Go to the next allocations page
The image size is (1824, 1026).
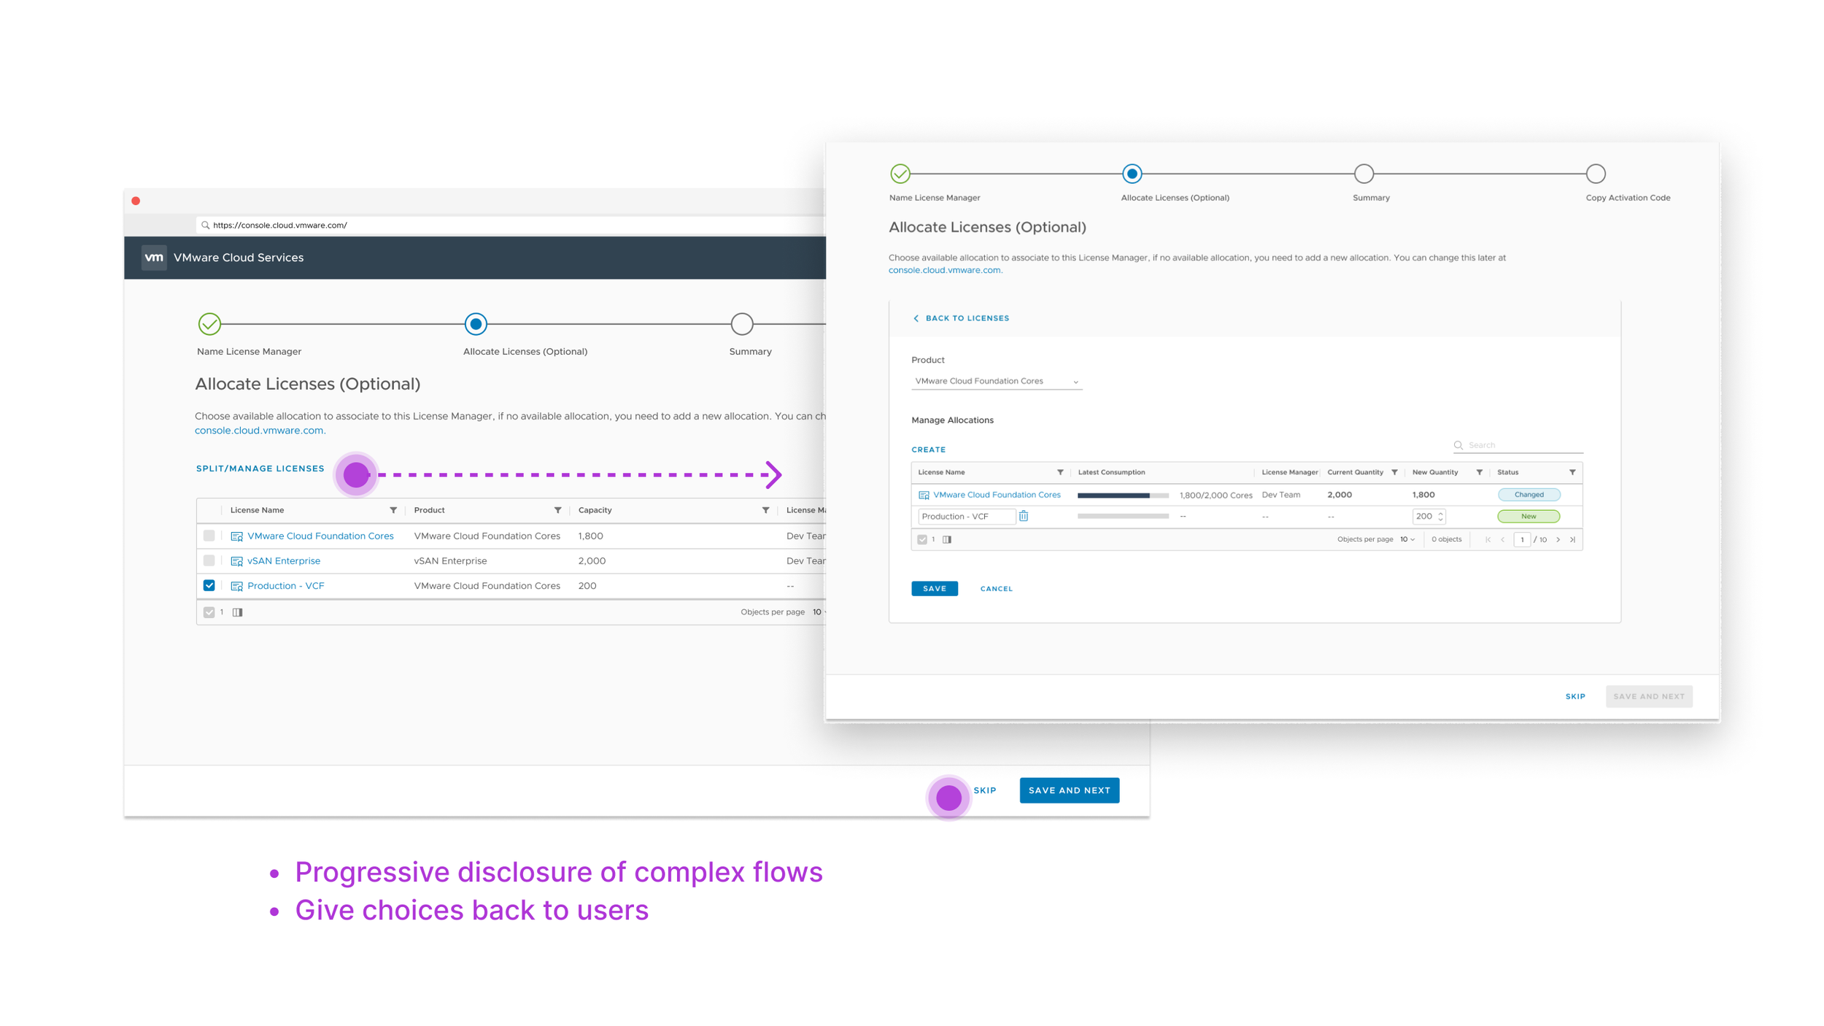pyautogui.click(x=1558, y=539)
